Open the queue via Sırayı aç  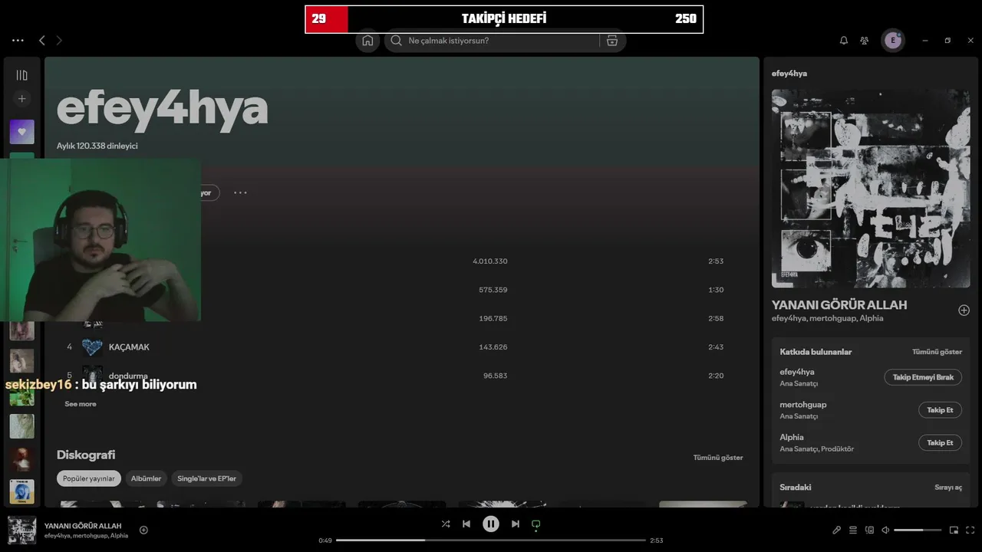coord(948,488)
